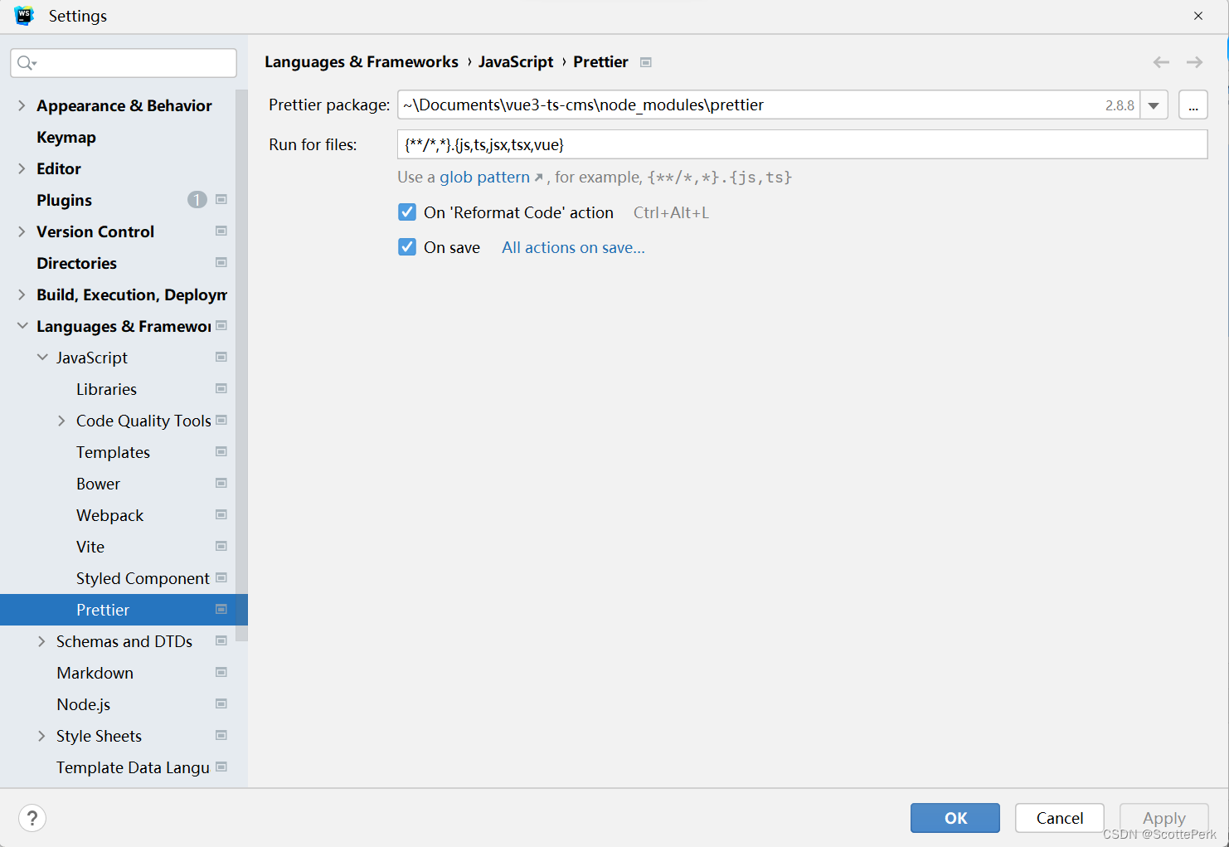Click Languages & Frameworks in breadcrumb
The width and height of the screenshot is (1229, 847).
(362, 62)
